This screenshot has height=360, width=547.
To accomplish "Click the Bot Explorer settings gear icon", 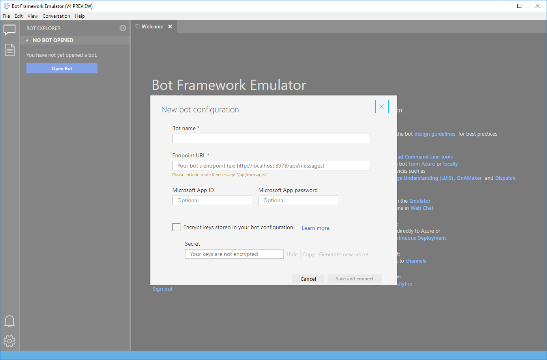I will point(123,28).
